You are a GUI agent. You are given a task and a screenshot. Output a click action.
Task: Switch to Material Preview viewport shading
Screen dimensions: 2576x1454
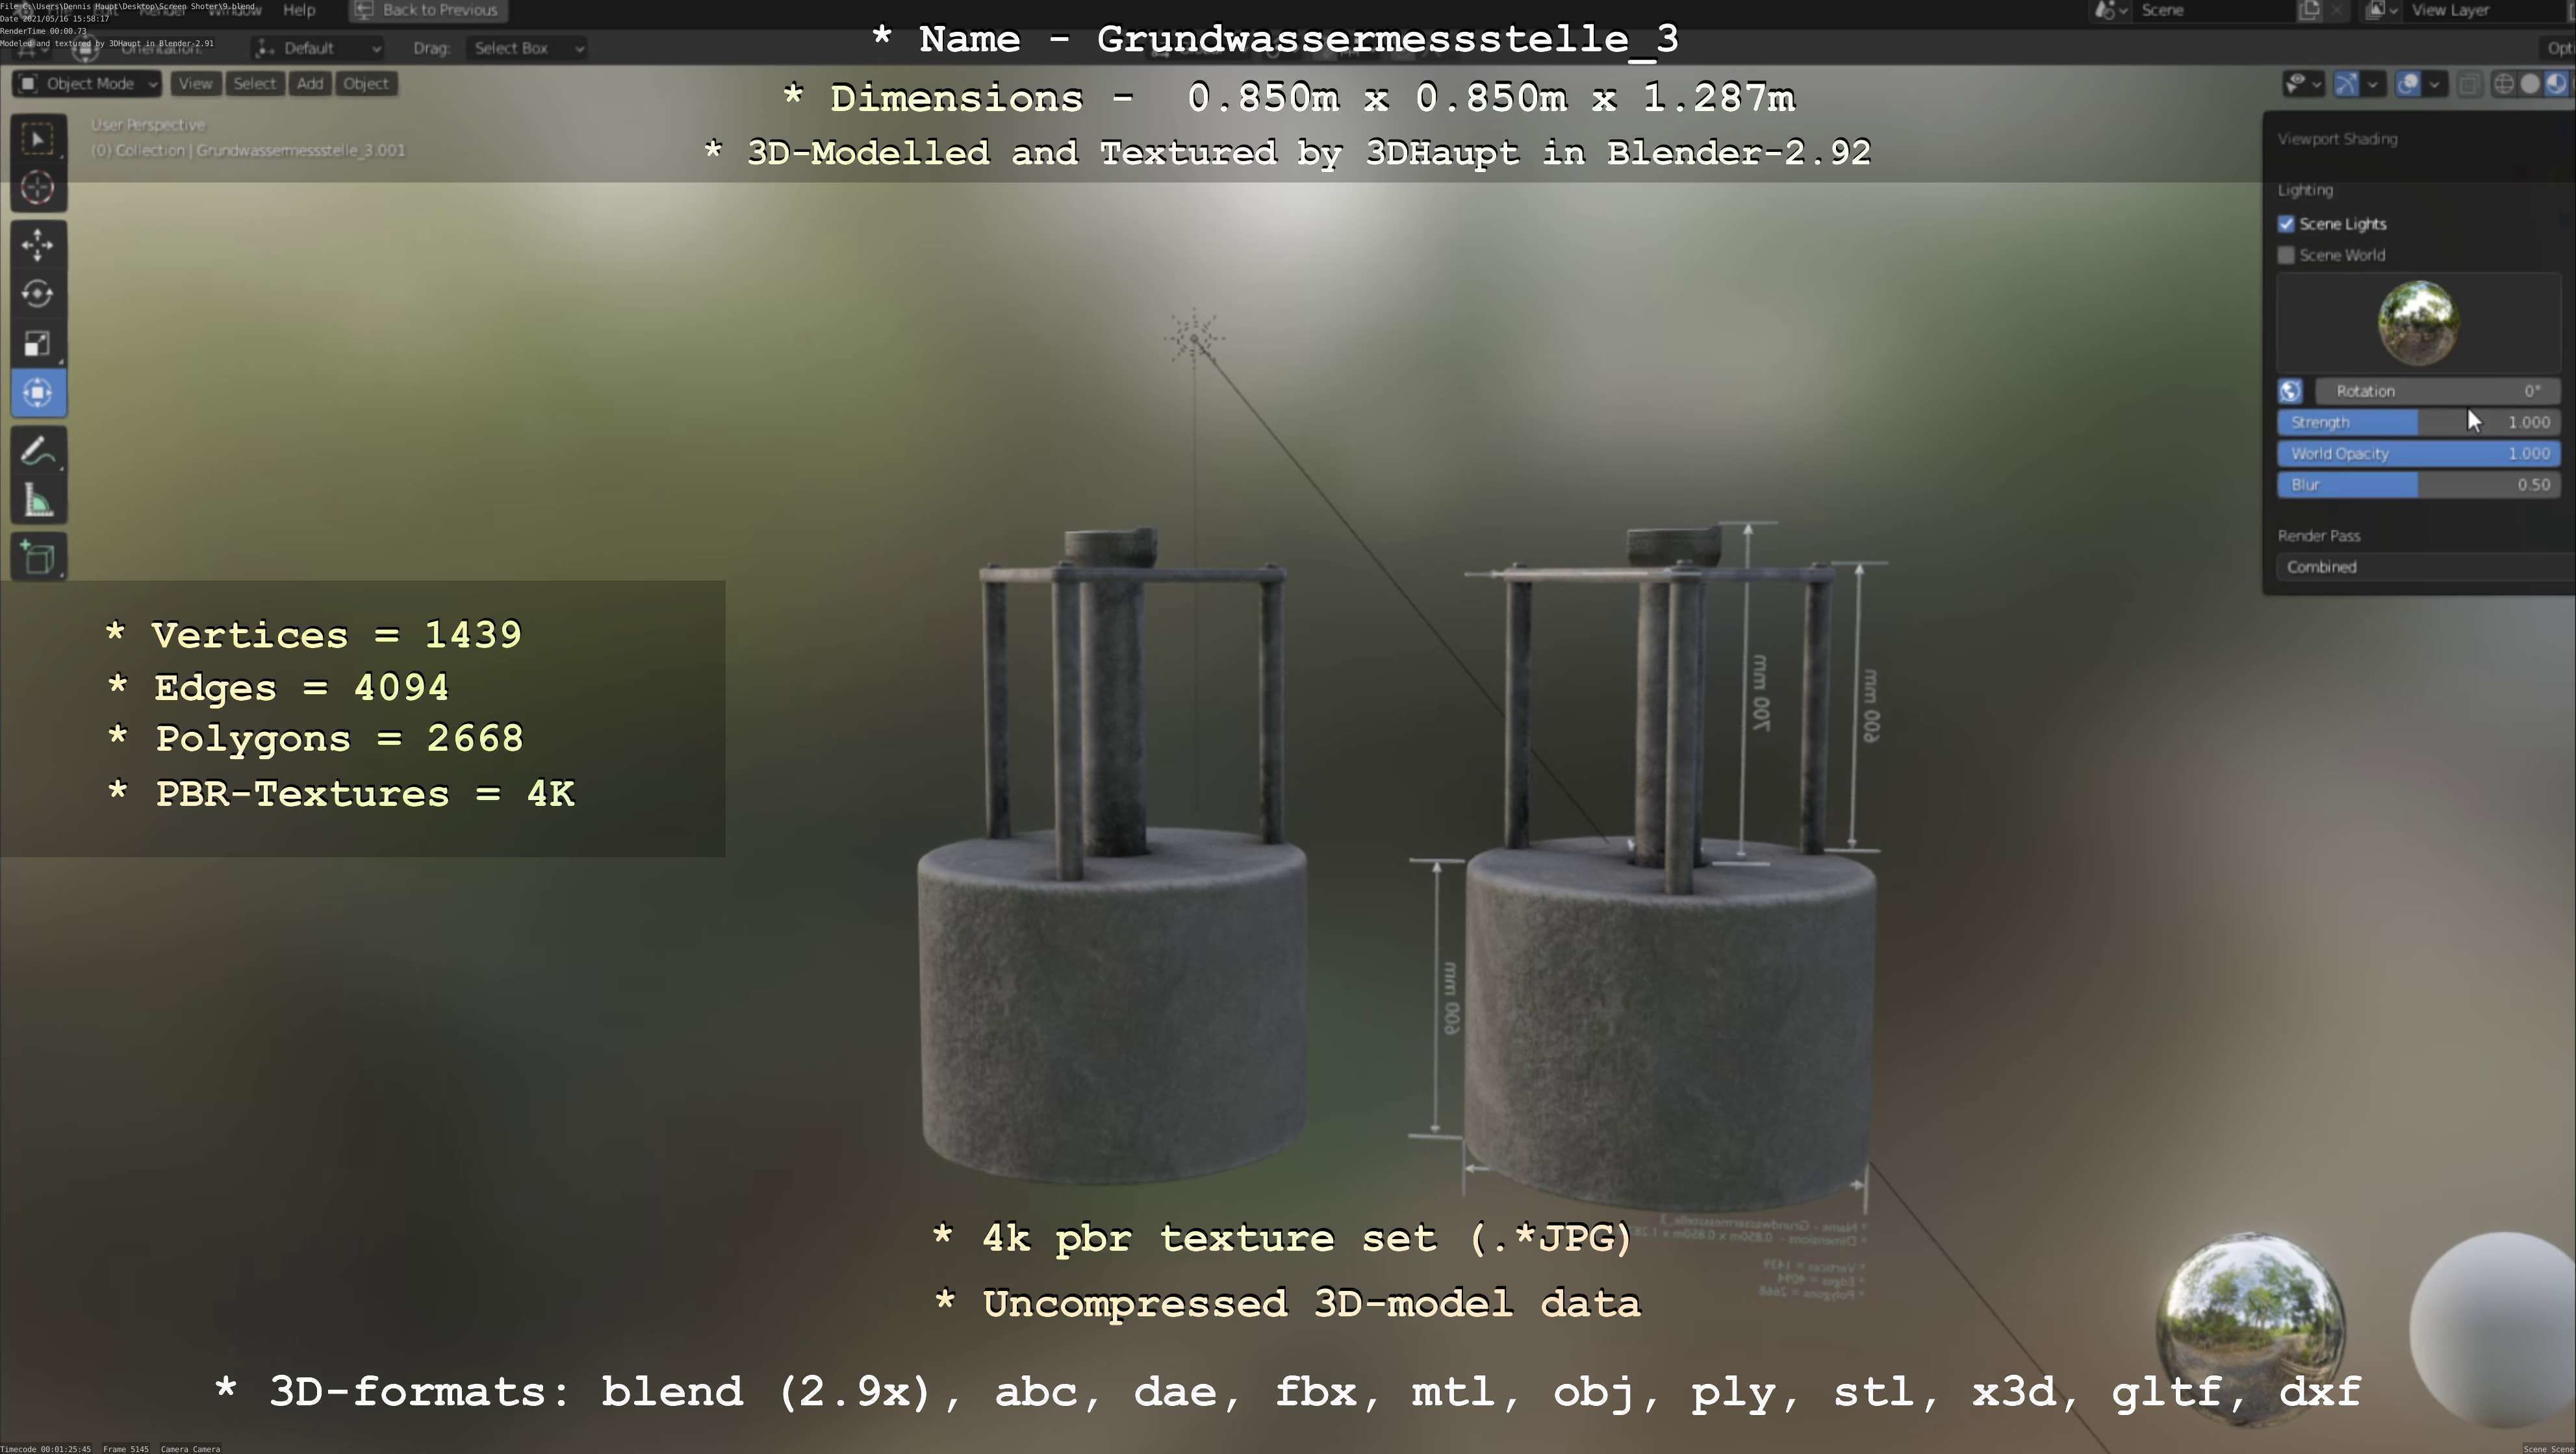pyautogui.click(x=2556, y=84)
